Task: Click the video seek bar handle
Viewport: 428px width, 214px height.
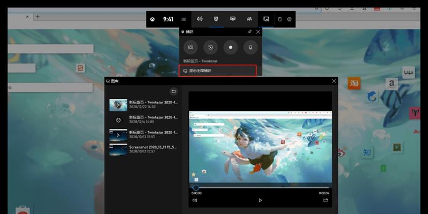Action: click(x=196, y=188)
